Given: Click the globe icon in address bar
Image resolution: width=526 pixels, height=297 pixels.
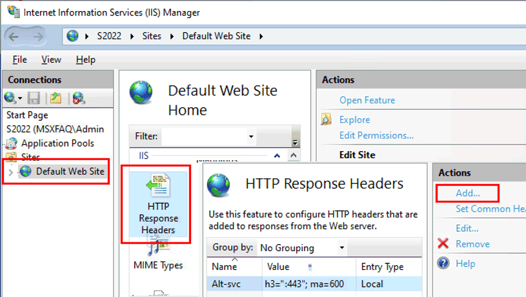Looking at the screenshot, I should click(72, 36).
